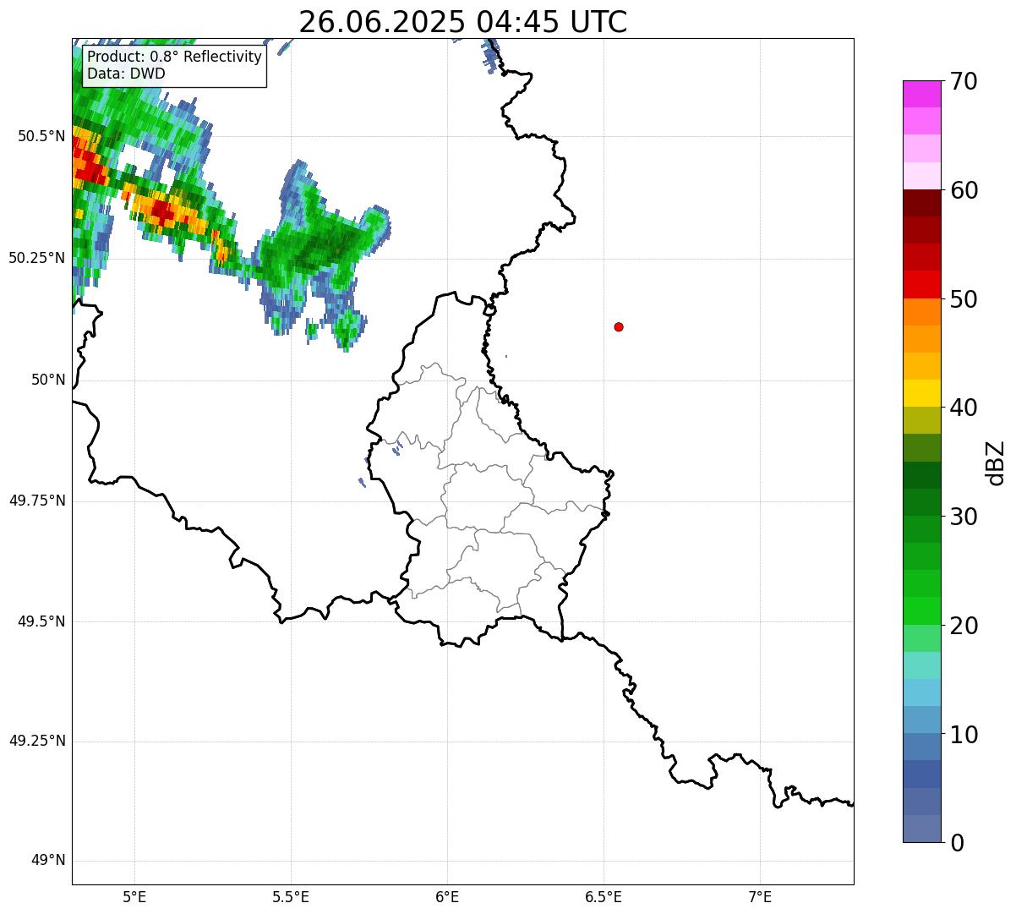Click the 7°E longitude label
The height and width of the screenshot is (914, 1016).
[x=761, y=896]
